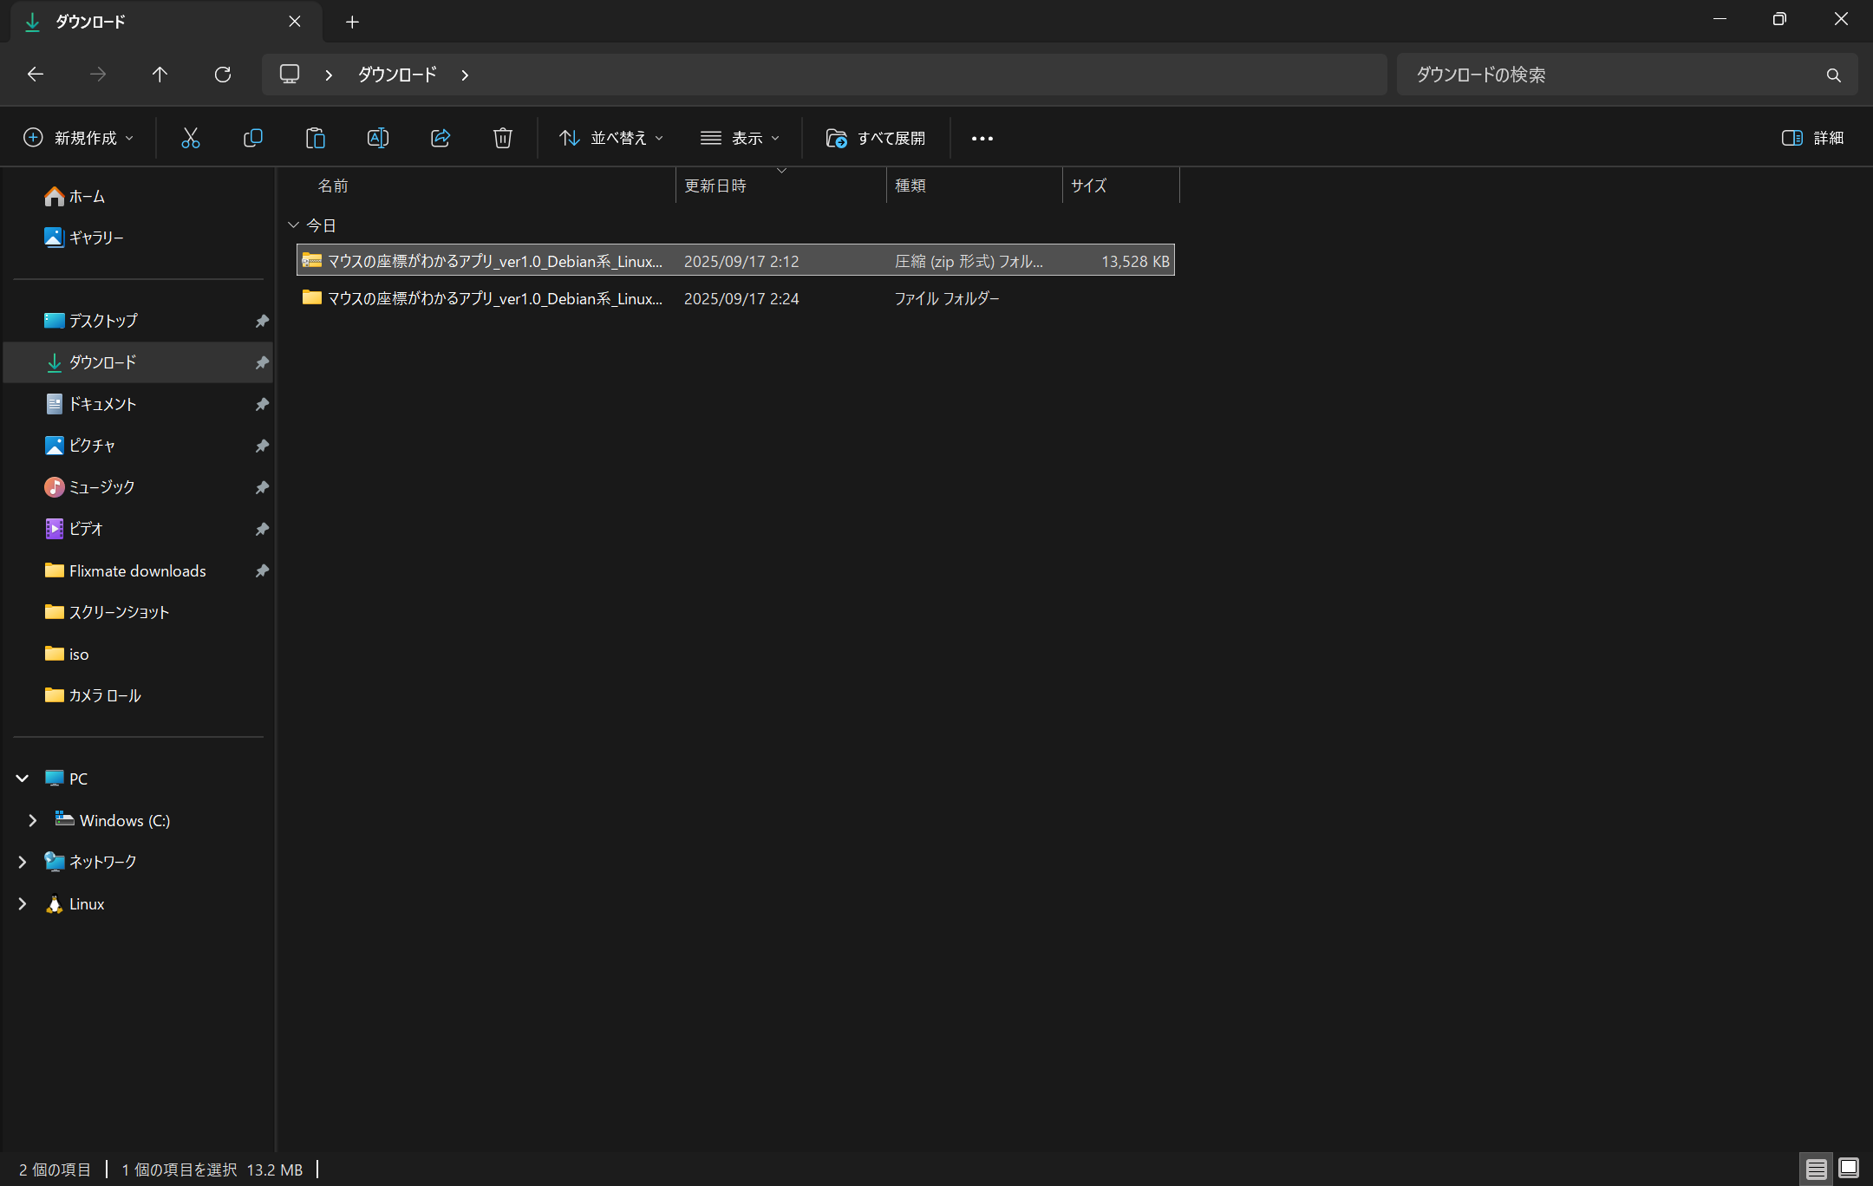Click the Delete trash can icon

[502, 138]
